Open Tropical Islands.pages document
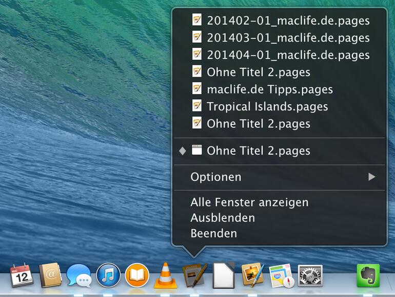The width and height of the screenshot is (395, 297). coord(280,106)
